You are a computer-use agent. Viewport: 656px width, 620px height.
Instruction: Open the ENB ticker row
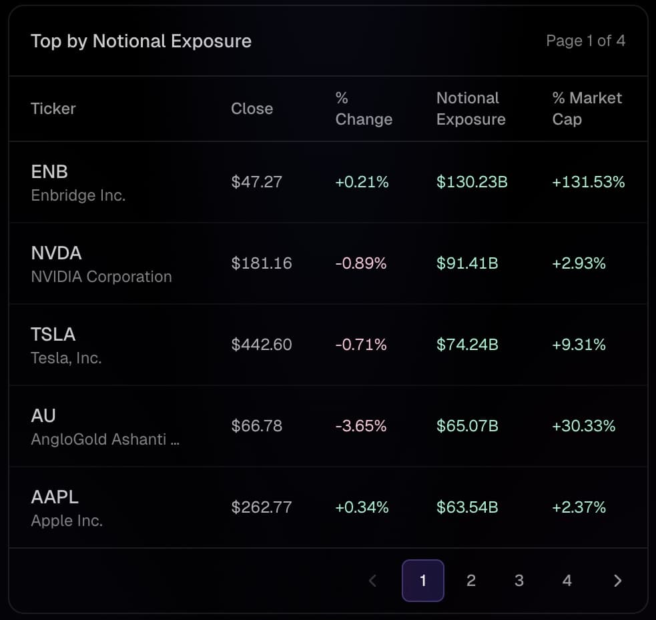[x=49, y=172]
